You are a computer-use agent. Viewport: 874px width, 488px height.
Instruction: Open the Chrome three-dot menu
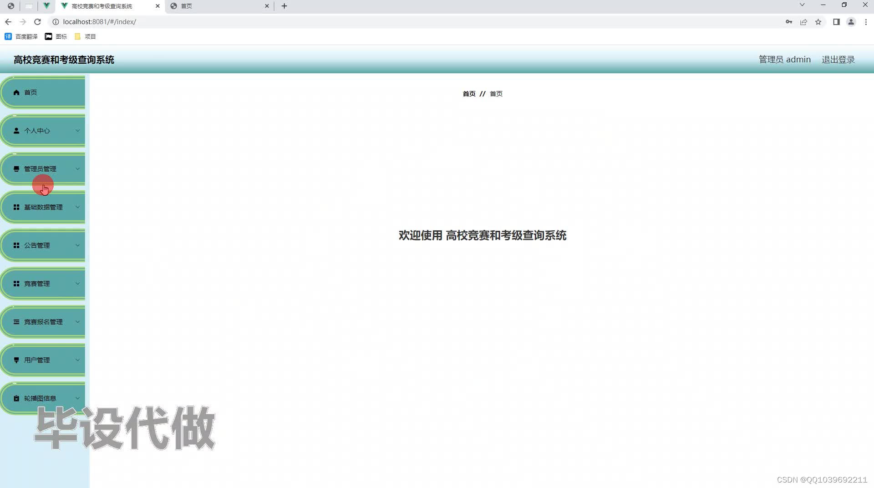click(x=866, y=22)
